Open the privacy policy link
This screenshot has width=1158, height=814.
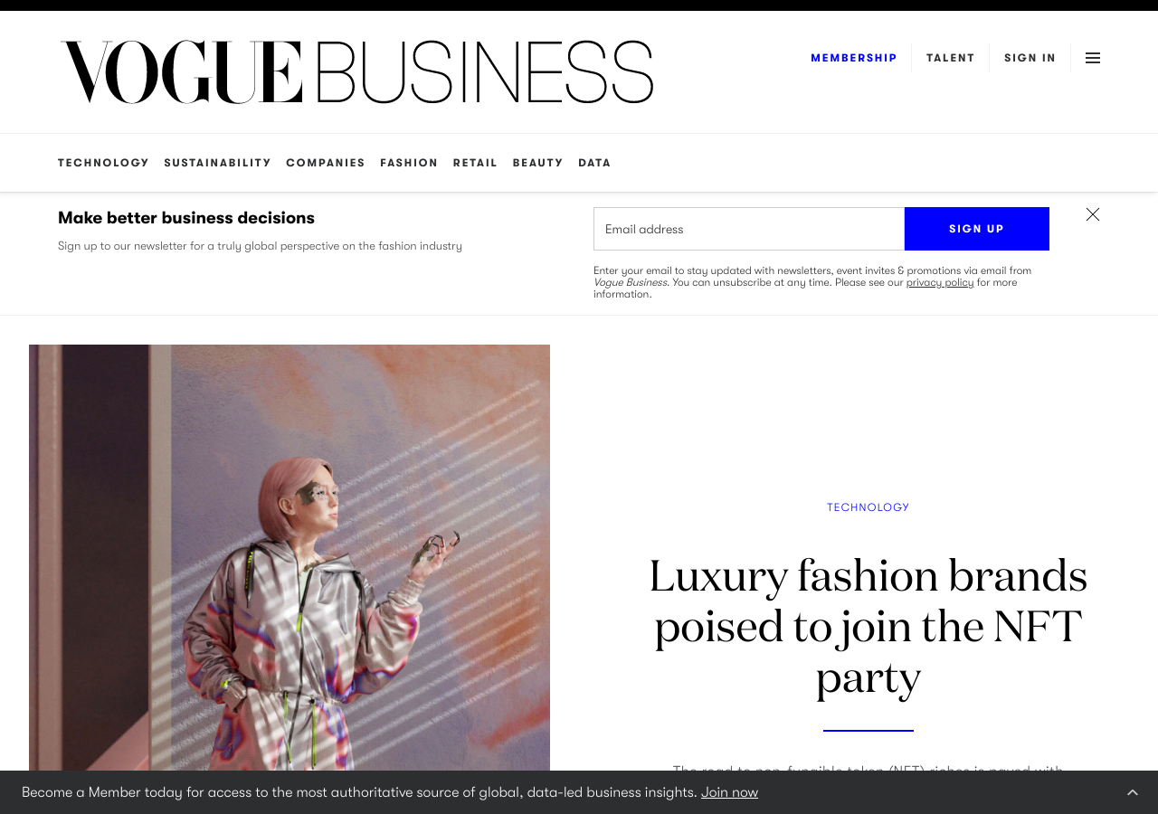(x=940, y=282)
